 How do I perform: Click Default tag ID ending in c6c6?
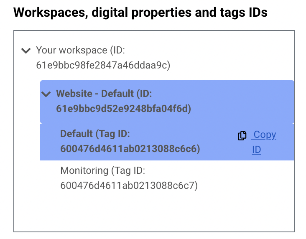click(x=130, y=149)
